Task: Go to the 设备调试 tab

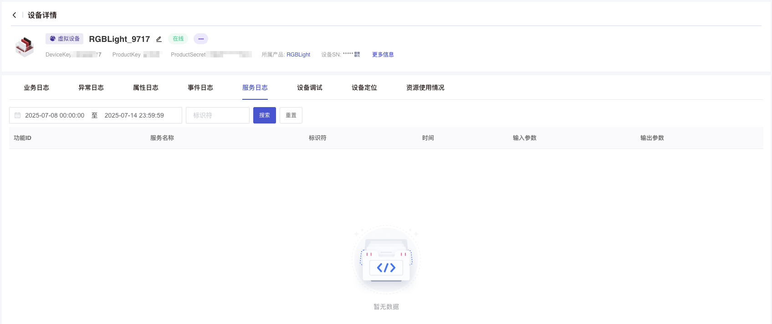Action: pos(310,87)
